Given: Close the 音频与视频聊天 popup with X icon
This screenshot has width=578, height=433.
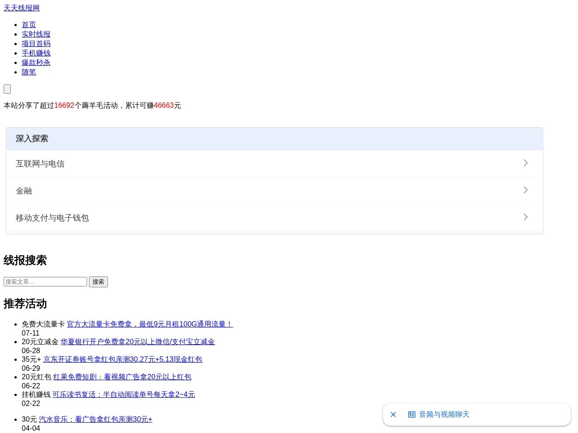Looking at the screenshot, I should pos(393,415).
